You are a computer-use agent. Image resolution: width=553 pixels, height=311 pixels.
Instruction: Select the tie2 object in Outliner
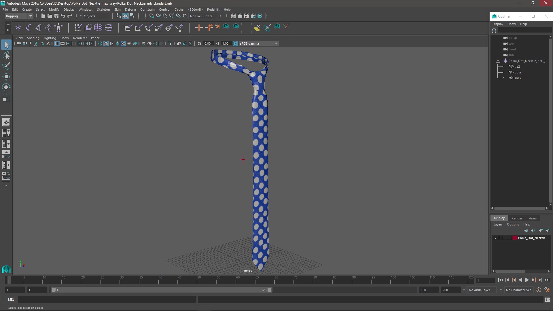(x=517, y=67)
